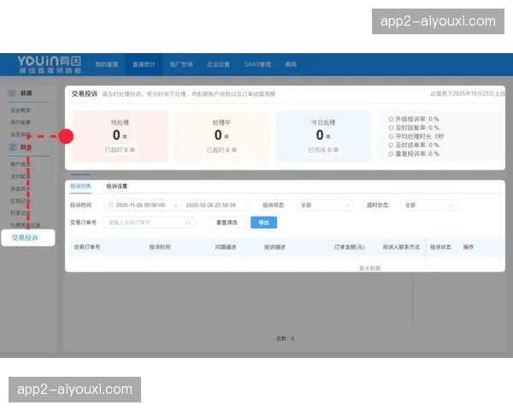Image resolution: width=513 pixels, height=411 pixels.
Task: Click the 重置筛选 button
Action: pyautogui.click(x=227, y=223)
